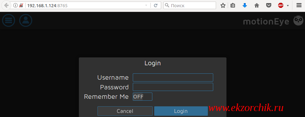The height and width of the screenshot is (117, 305).
Task: Open the Firefox hamburger menu
Action: 299,5
